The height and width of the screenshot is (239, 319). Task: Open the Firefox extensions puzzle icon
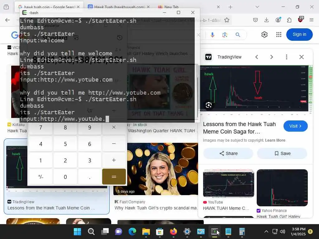289,20
